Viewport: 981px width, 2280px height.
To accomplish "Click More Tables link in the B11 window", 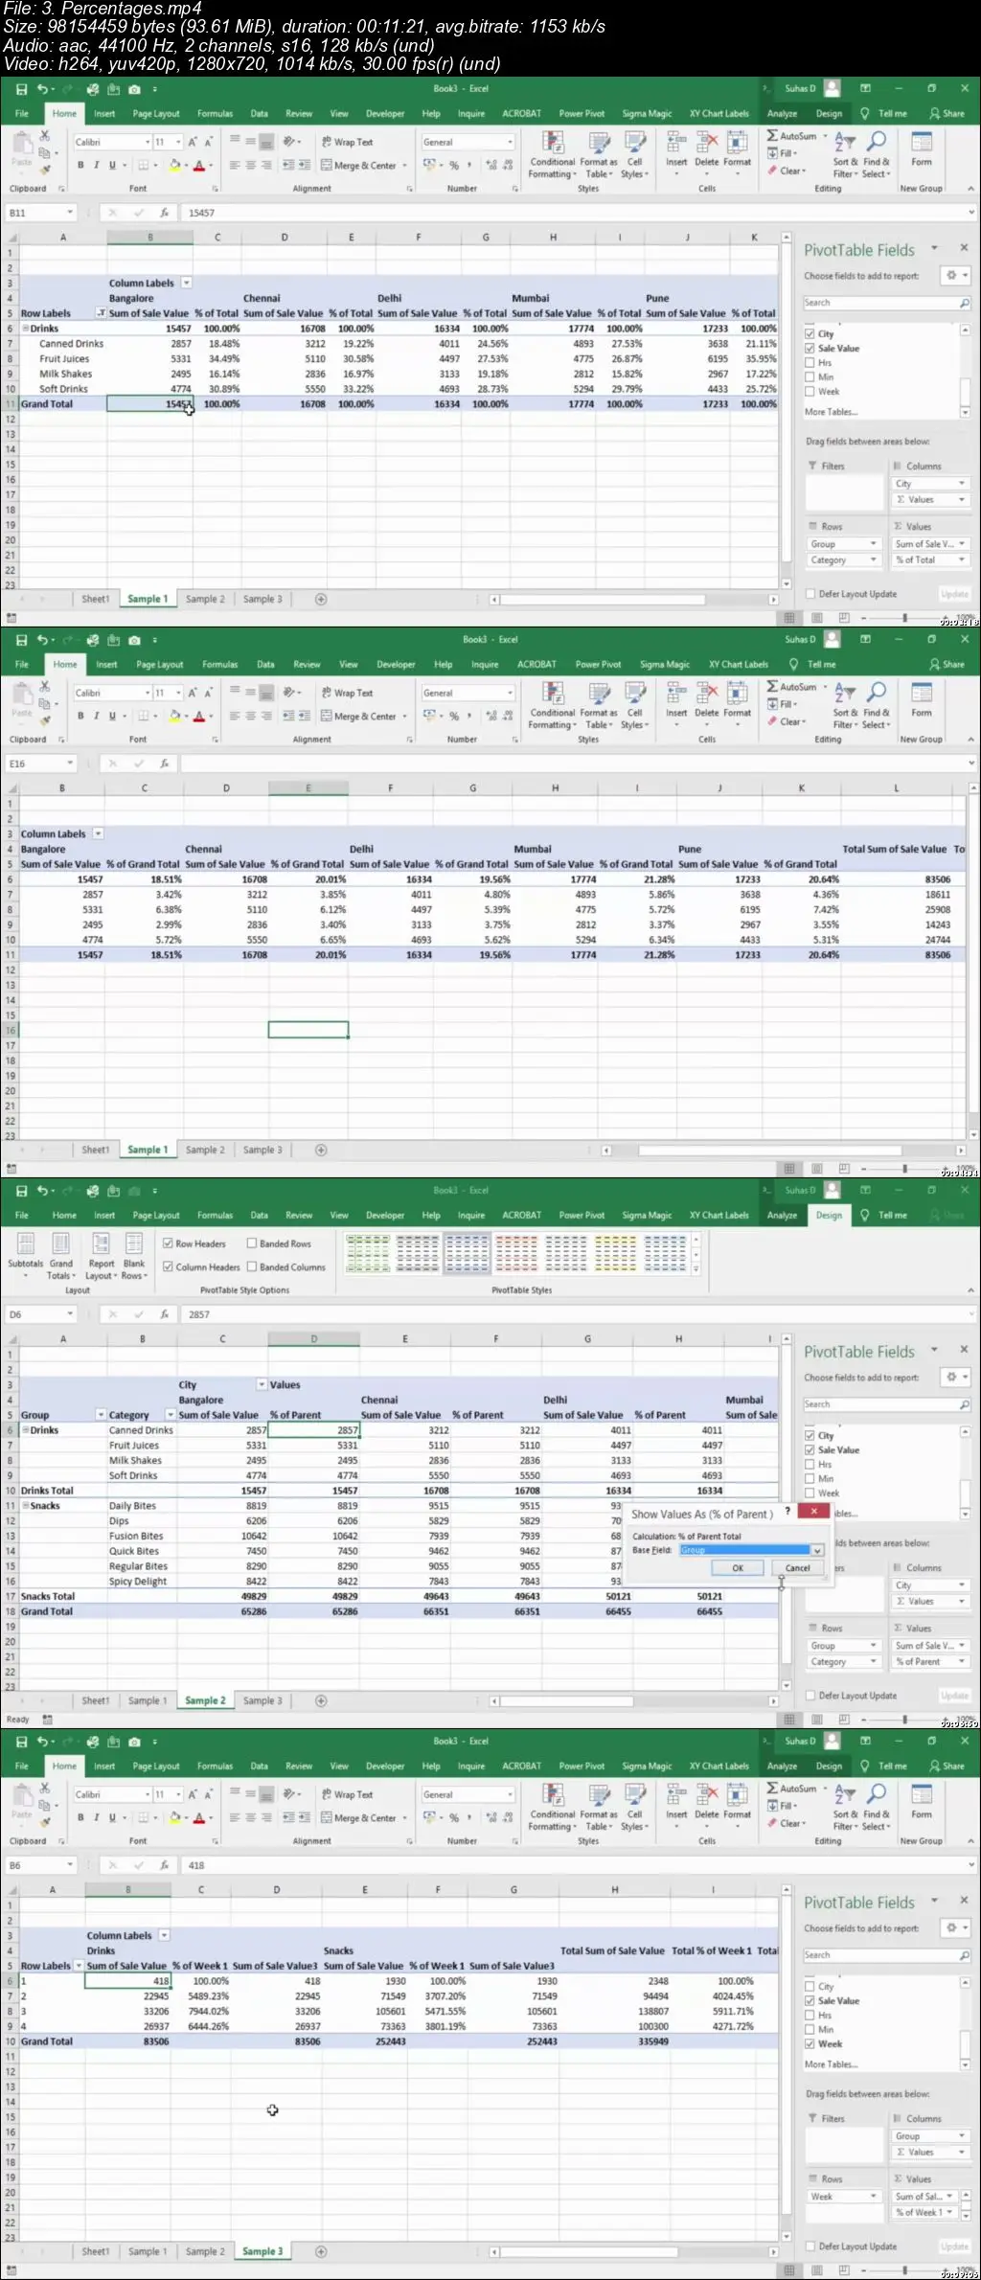I will [x=831, y=412].
